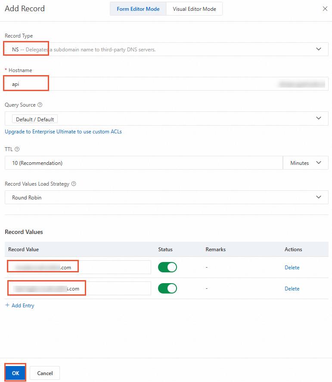Click the TTL help question icon
Image resolution: width=332 pixels, height=382 pixels.
(17, 149)
